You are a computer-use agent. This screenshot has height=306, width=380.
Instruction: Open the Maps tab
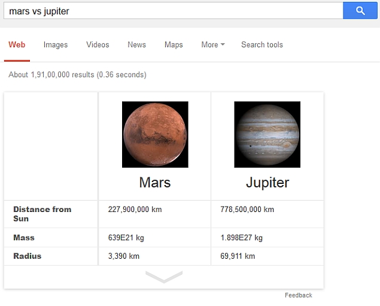point(174,45)
